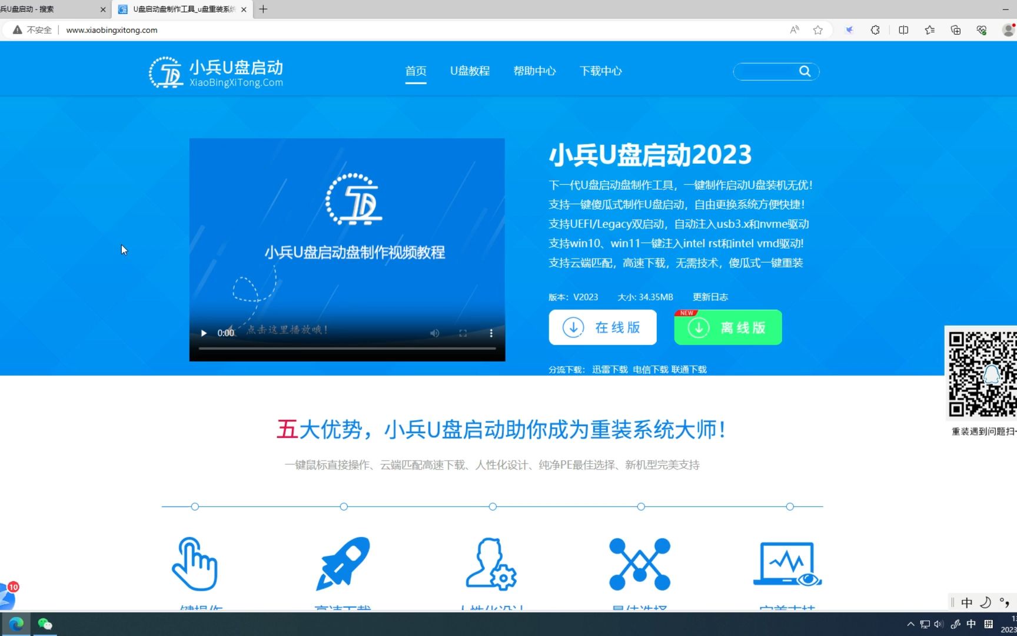Click the 不安全 site security warning

click(32, 30)
